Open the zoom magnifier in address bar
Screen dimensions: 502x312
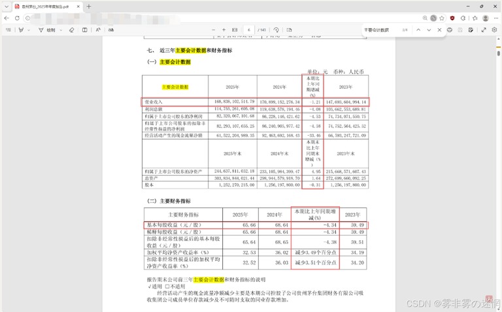tap(425, 18)
